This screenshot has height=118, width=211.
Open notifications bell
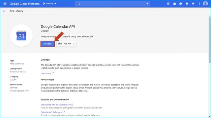pyautogui.click(x=193, y=4)
